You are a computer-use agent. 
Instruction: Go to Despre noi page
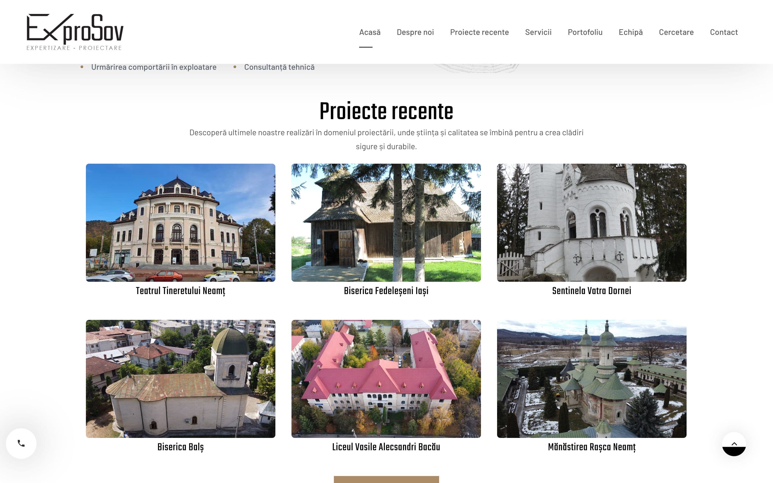(x=415, y=32)
